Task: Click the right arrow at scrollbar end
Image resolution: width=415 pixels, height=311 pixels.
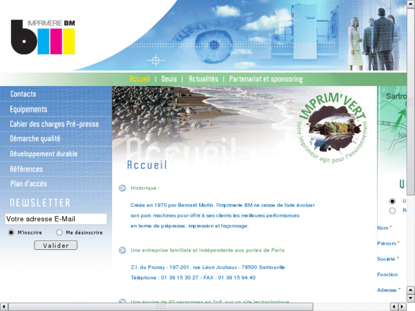Action: (x=402, y=307)
